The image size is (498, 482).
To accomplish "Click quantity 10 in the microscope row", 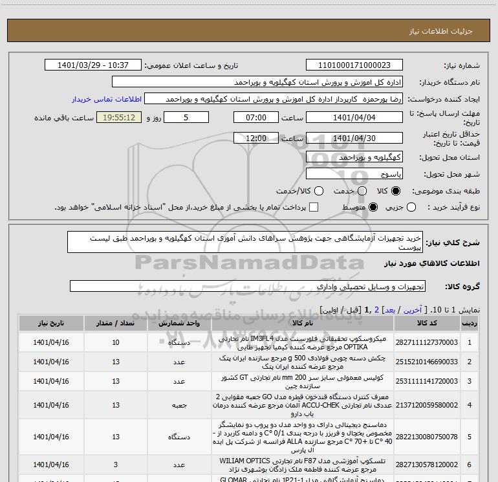I will click(116, 342).
